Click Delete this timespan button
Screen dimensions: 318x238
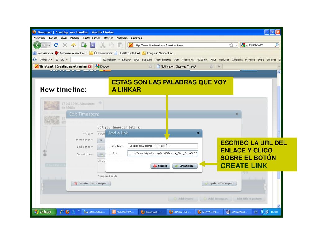coord(91,183)
